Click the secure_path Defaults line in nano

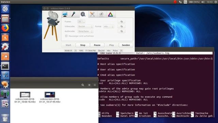(155, 58)
